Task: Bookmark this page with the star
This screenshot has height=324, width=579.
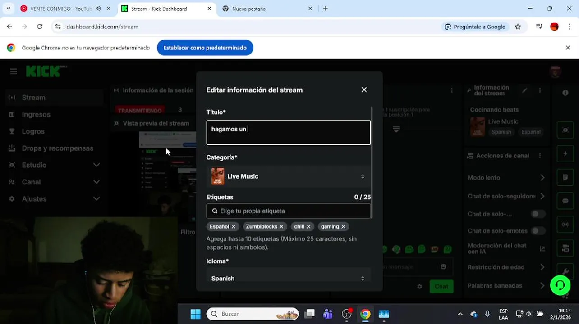Action: pos(518,27)
